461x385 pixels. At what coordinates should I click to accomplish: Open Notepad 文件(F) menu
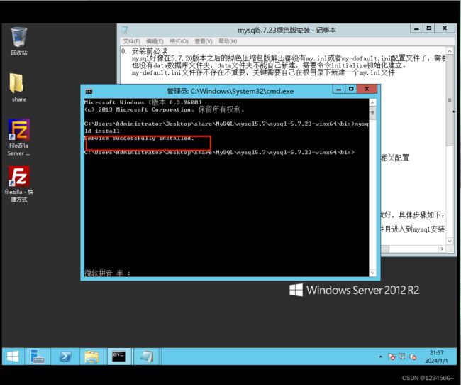(x=131, y=41)
